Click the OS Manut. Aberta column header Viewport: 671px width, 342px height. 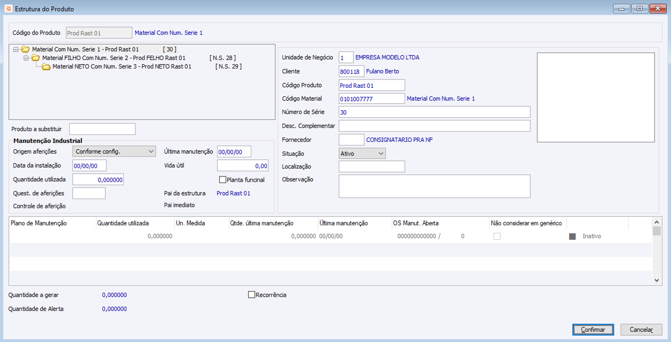pos(440,223)
